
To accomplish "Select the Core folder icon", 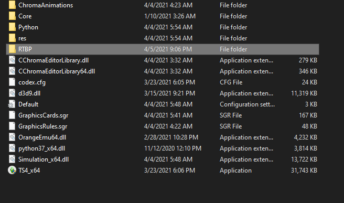I will [x=12, y=16].
